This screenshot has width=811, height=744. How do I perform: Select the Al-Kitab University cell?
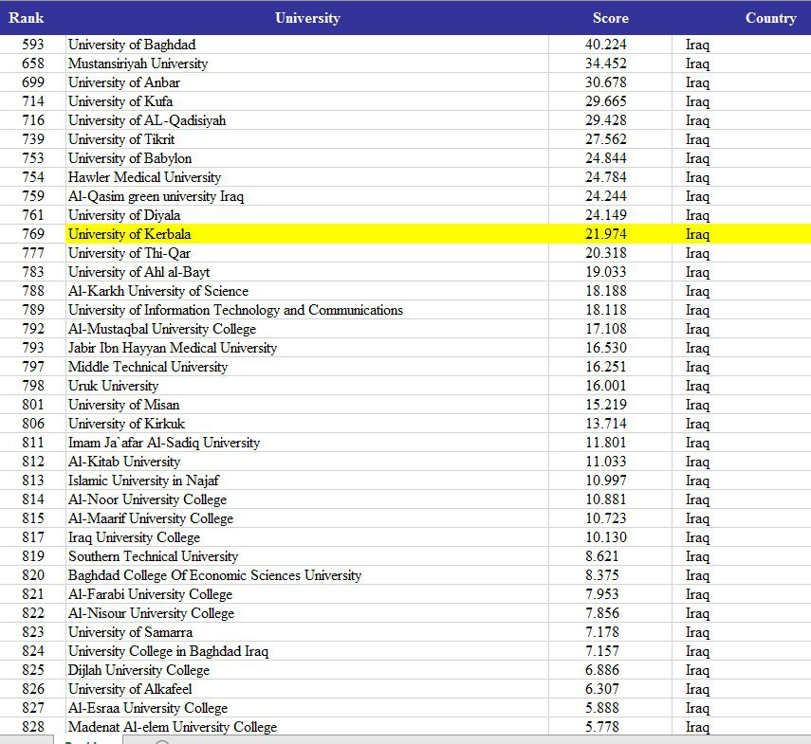coord(307,462)
